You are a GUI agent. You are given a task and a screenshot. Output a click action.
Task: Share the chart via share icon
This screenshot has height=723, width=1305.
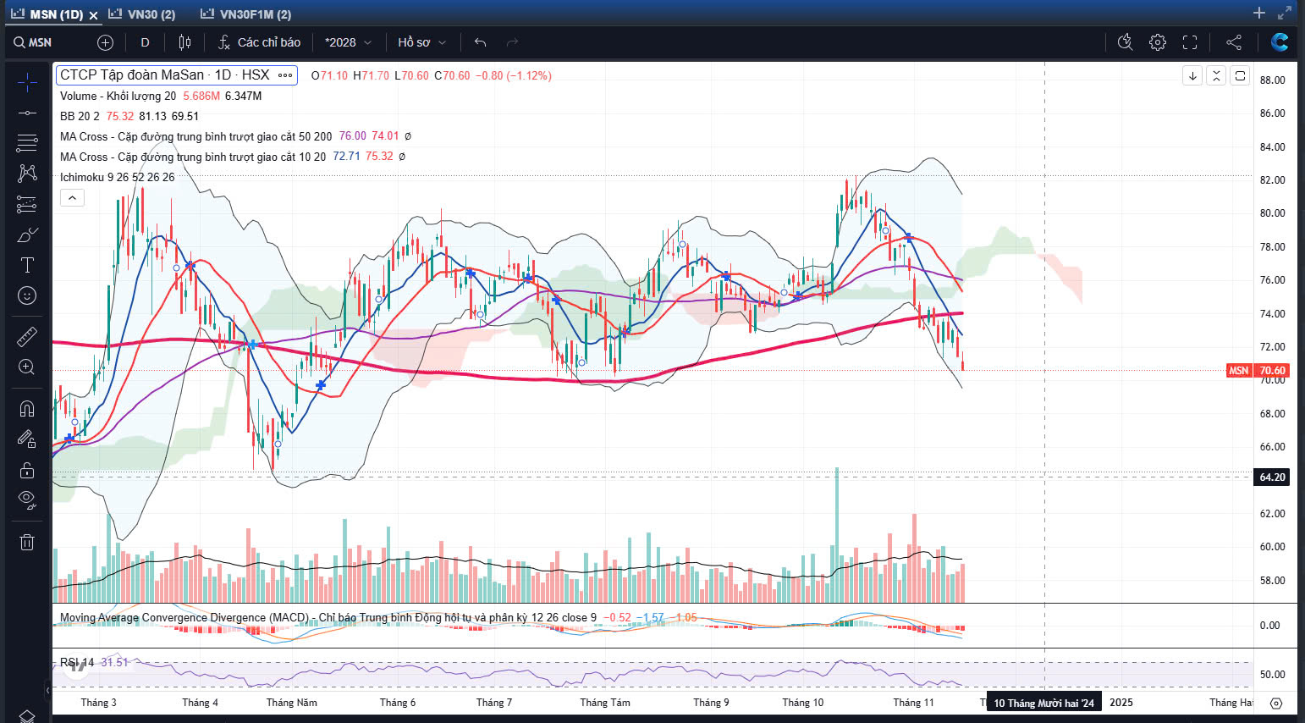tap(1234, 42)
